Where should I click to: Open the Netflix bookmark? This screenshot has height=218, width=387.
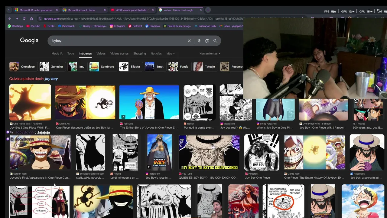(x=49, y=26)
